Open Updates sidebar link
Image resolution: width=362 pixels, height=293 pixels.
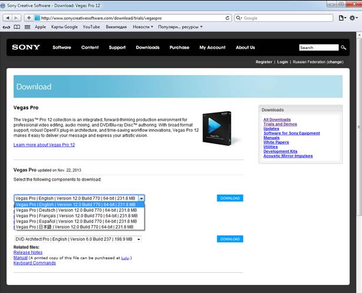pyautogui.click(x=271, y=128)
